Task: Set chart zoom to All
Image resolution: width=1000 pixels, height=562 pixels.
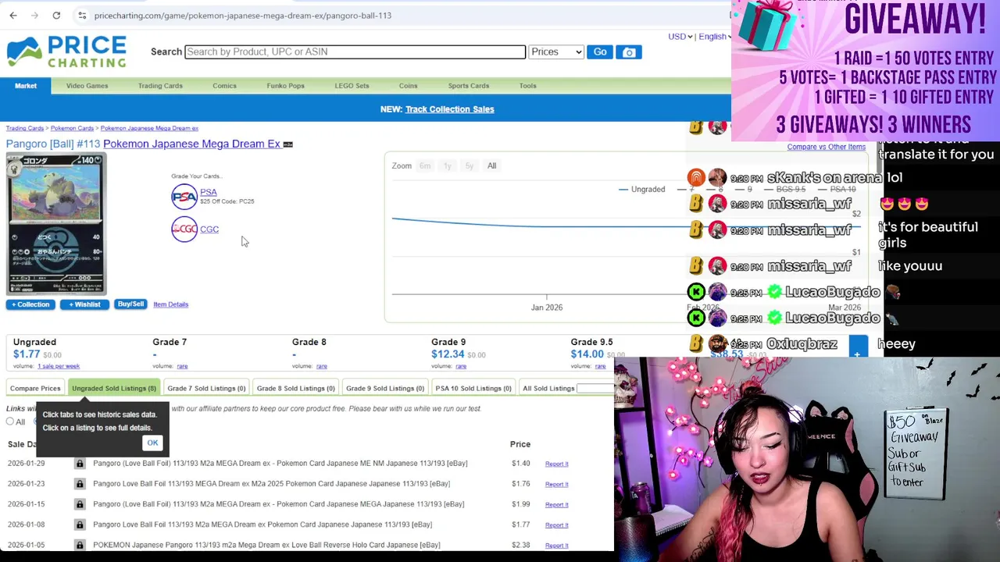Action: (x=491, y=165)
